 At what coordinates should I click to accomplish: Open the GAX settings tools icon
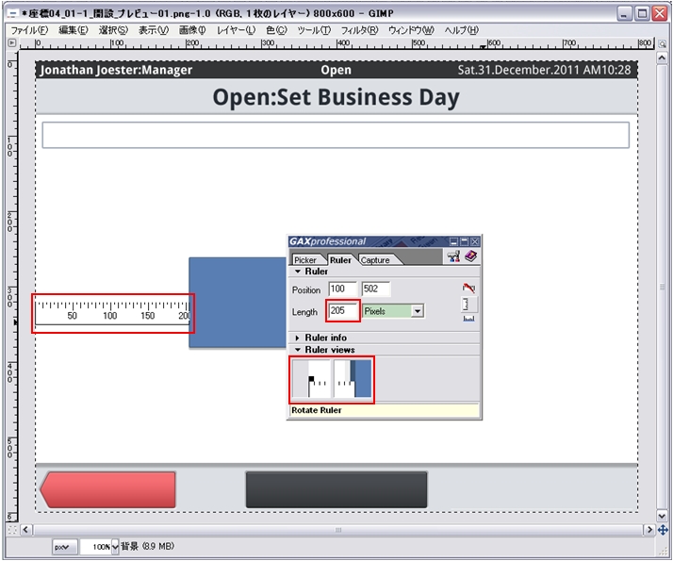tap(452, 256)
